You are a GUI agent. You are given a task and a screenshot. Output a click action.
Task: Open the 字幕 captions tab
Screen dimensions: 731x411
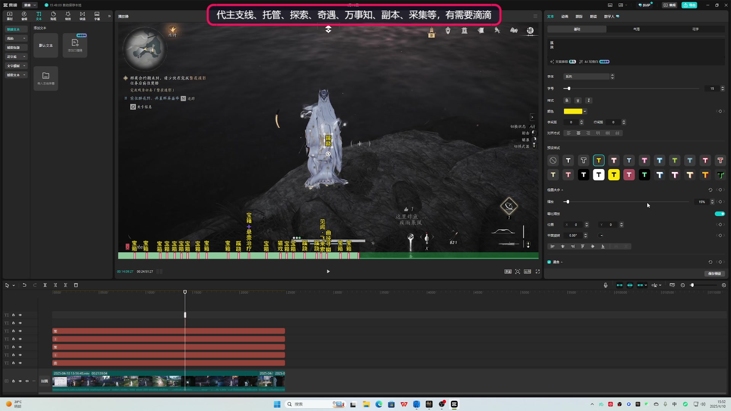(x=97, y=16)
